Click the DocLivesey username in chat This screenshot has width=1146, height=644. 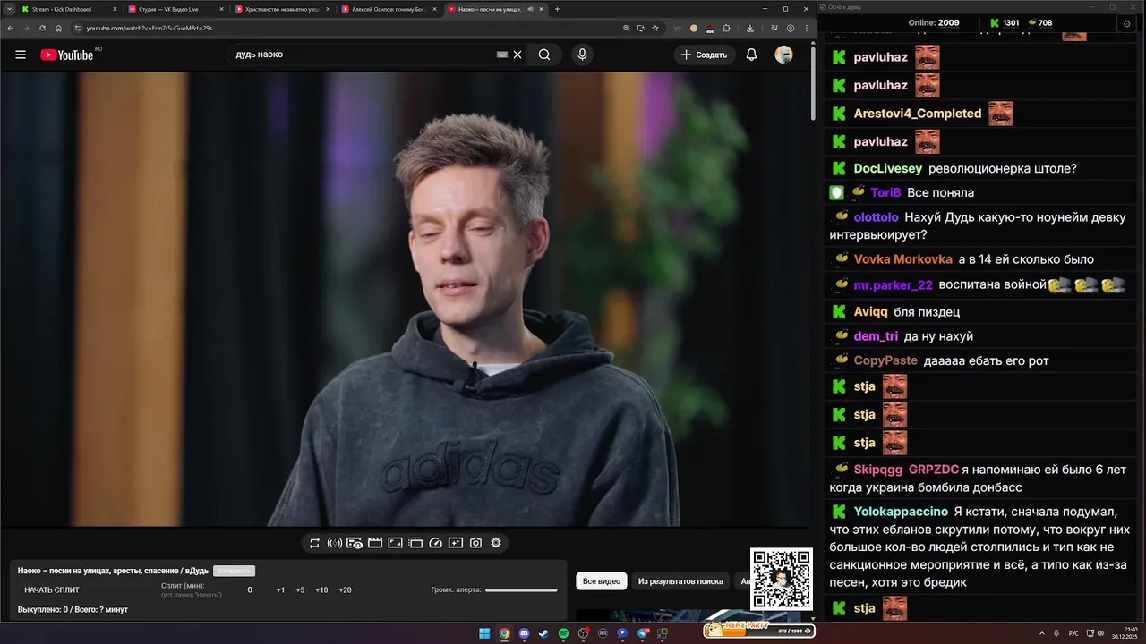click(888, 168)
